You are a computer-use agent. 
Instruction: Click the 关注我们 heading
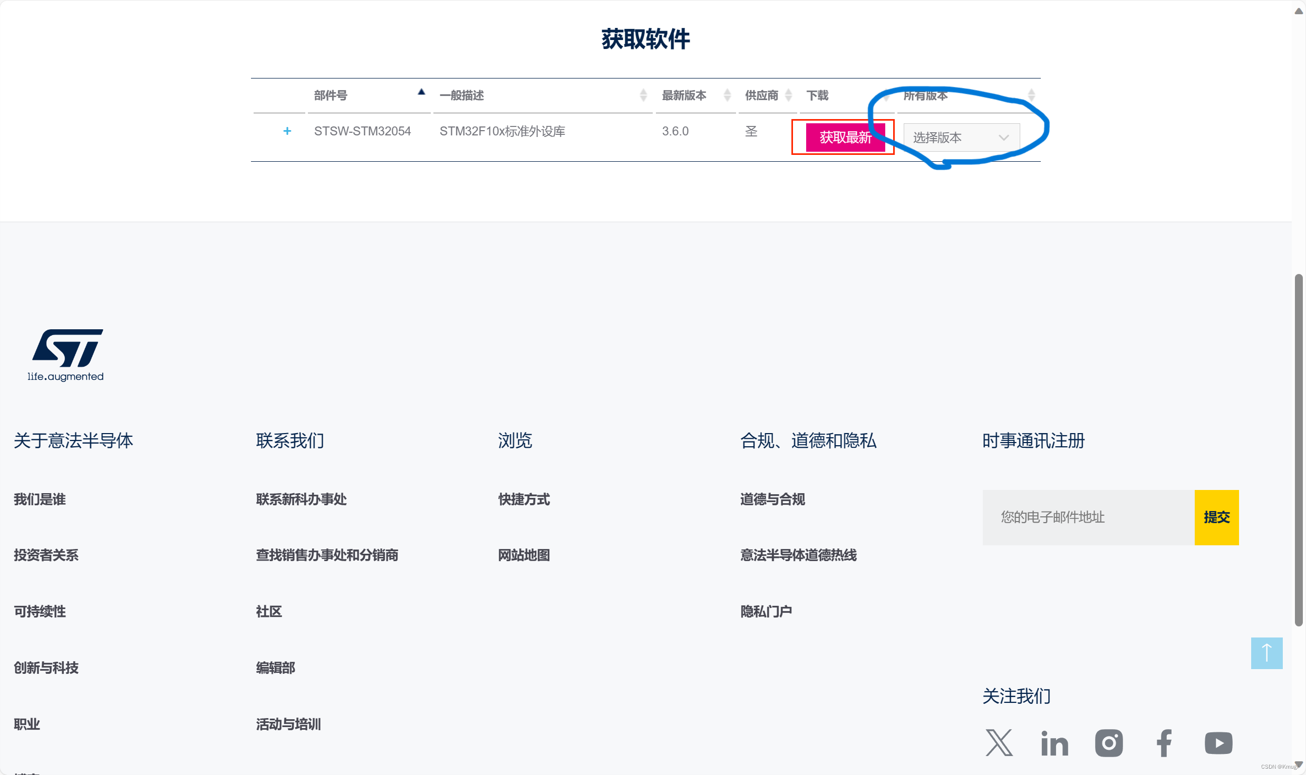1017,696
